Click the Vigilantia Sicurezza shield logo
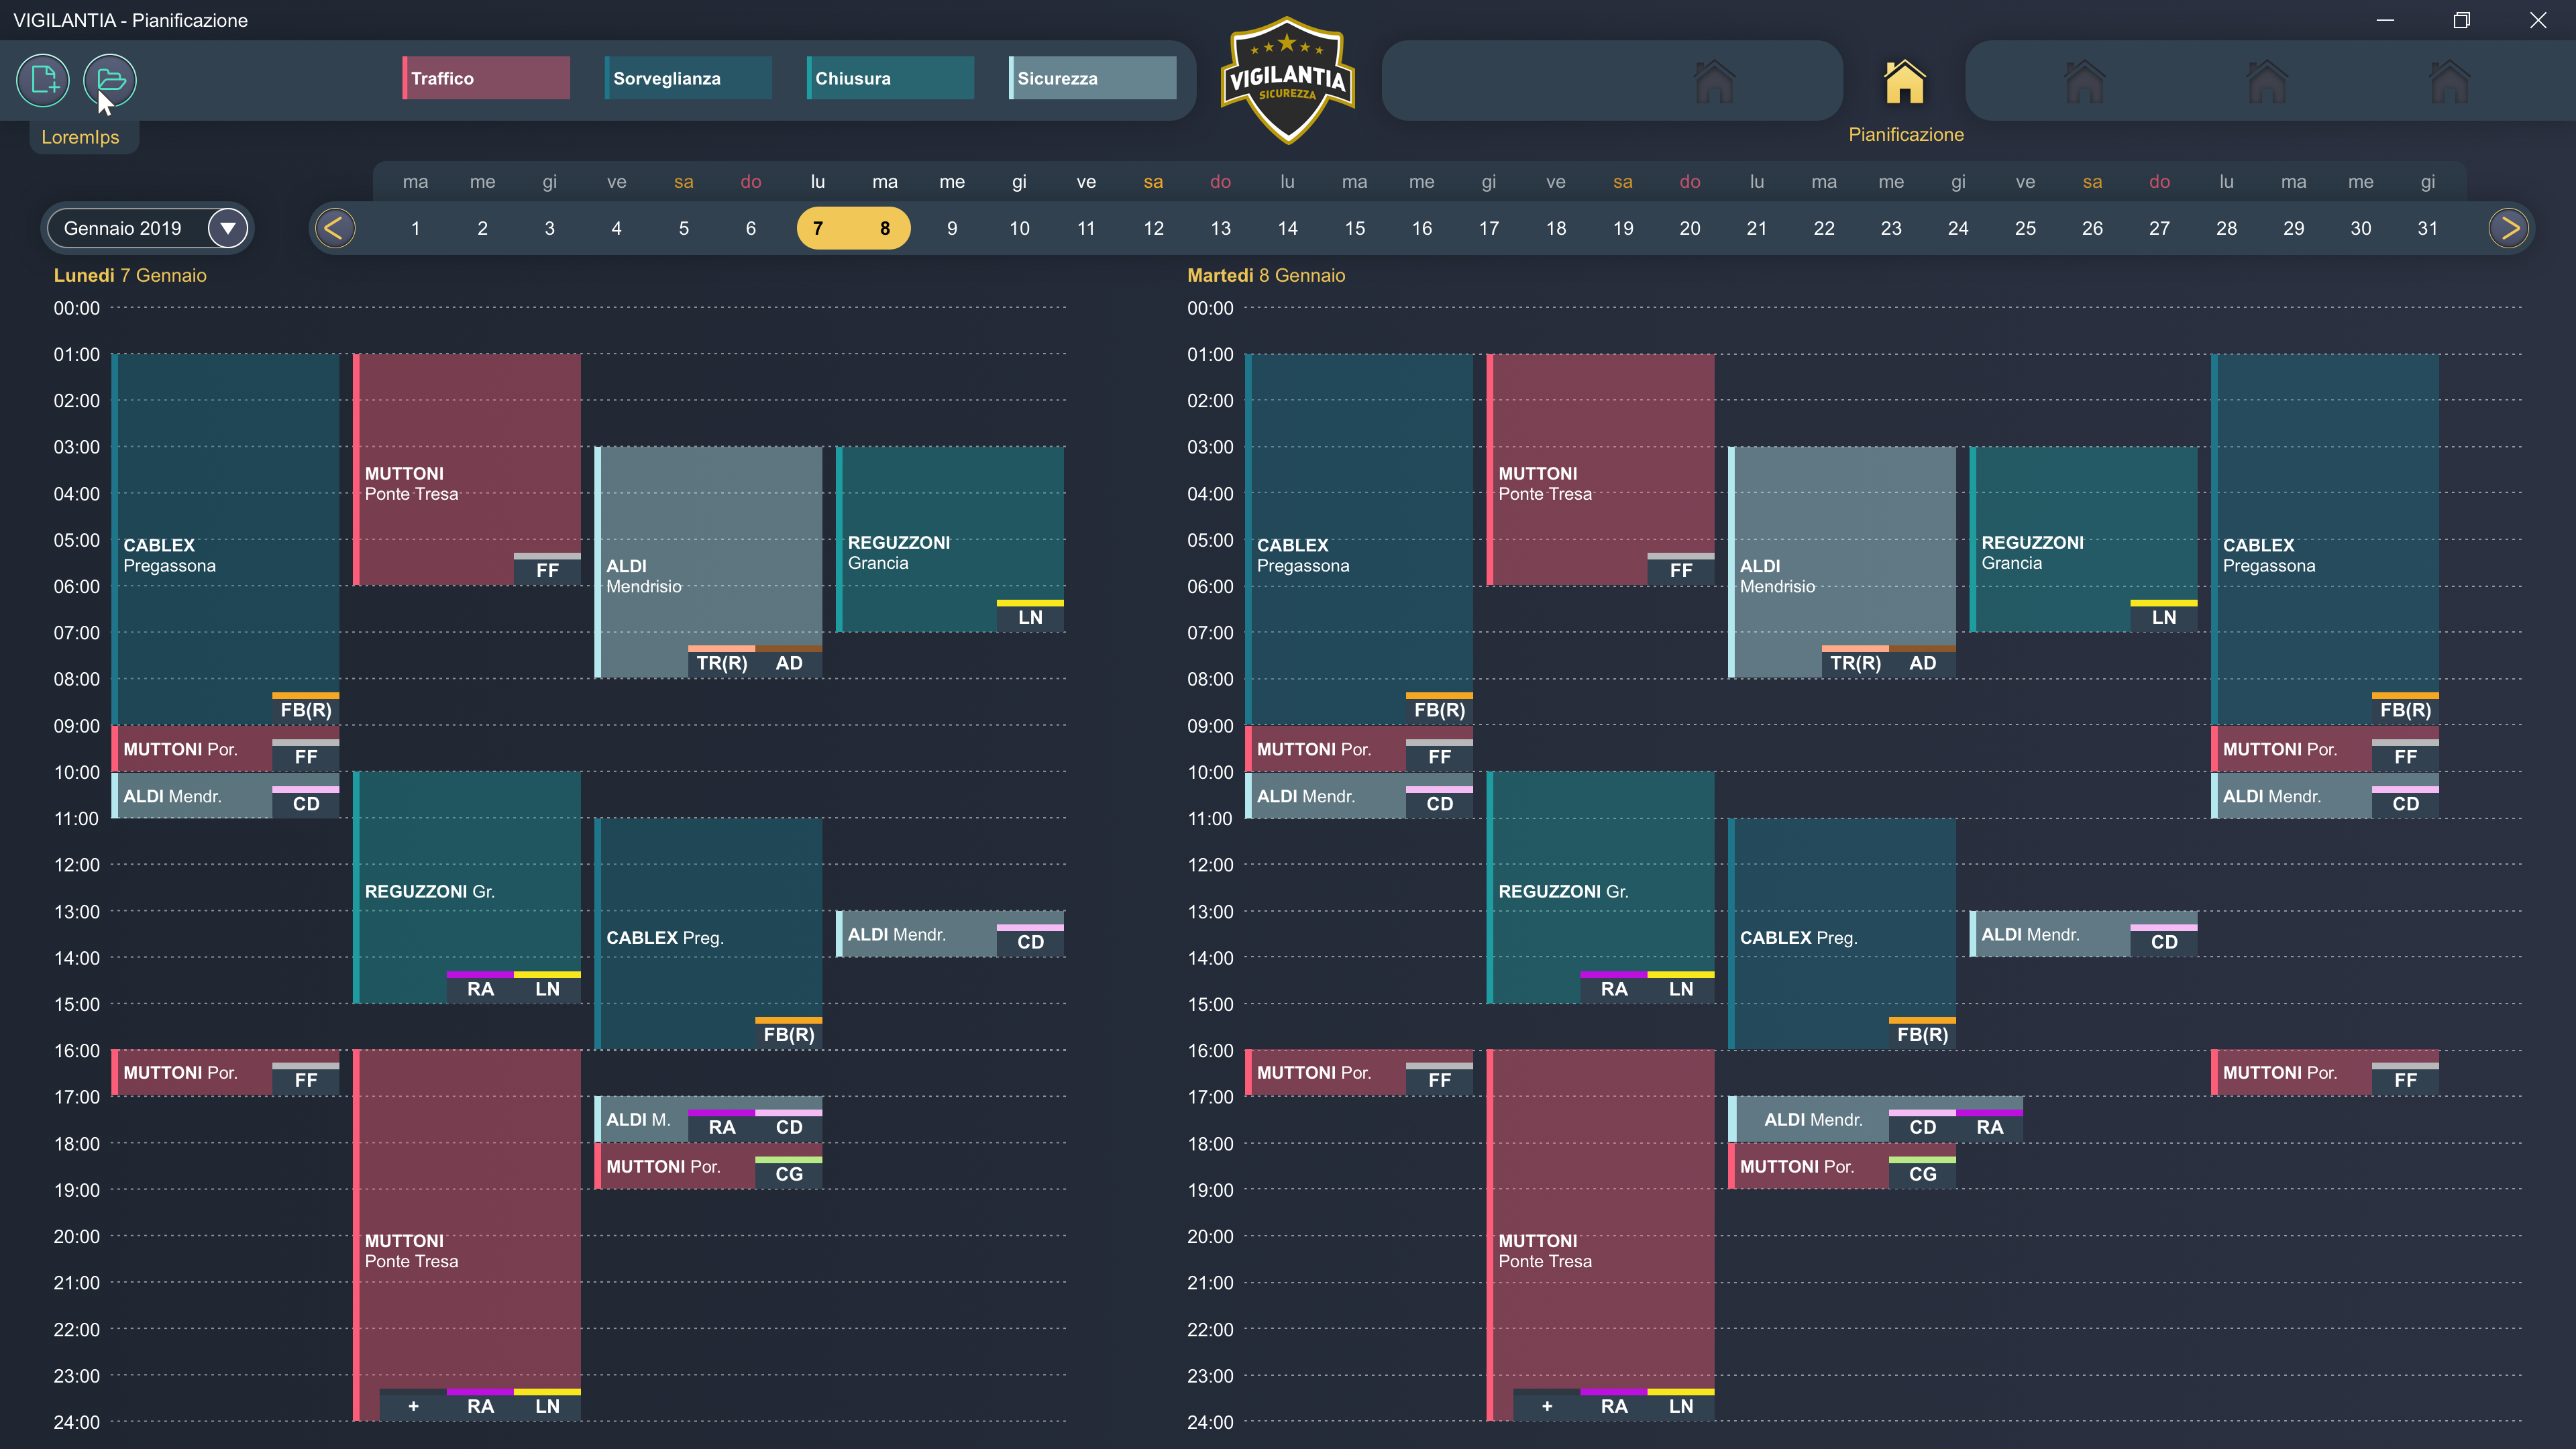 pyautogui.click(x=1287, y=80)
